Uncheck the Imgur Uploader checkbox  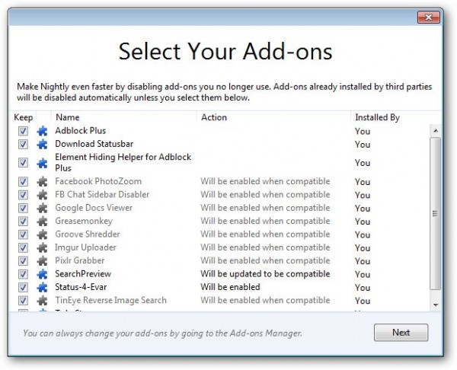pyautogui.click(x=23, y=247)
